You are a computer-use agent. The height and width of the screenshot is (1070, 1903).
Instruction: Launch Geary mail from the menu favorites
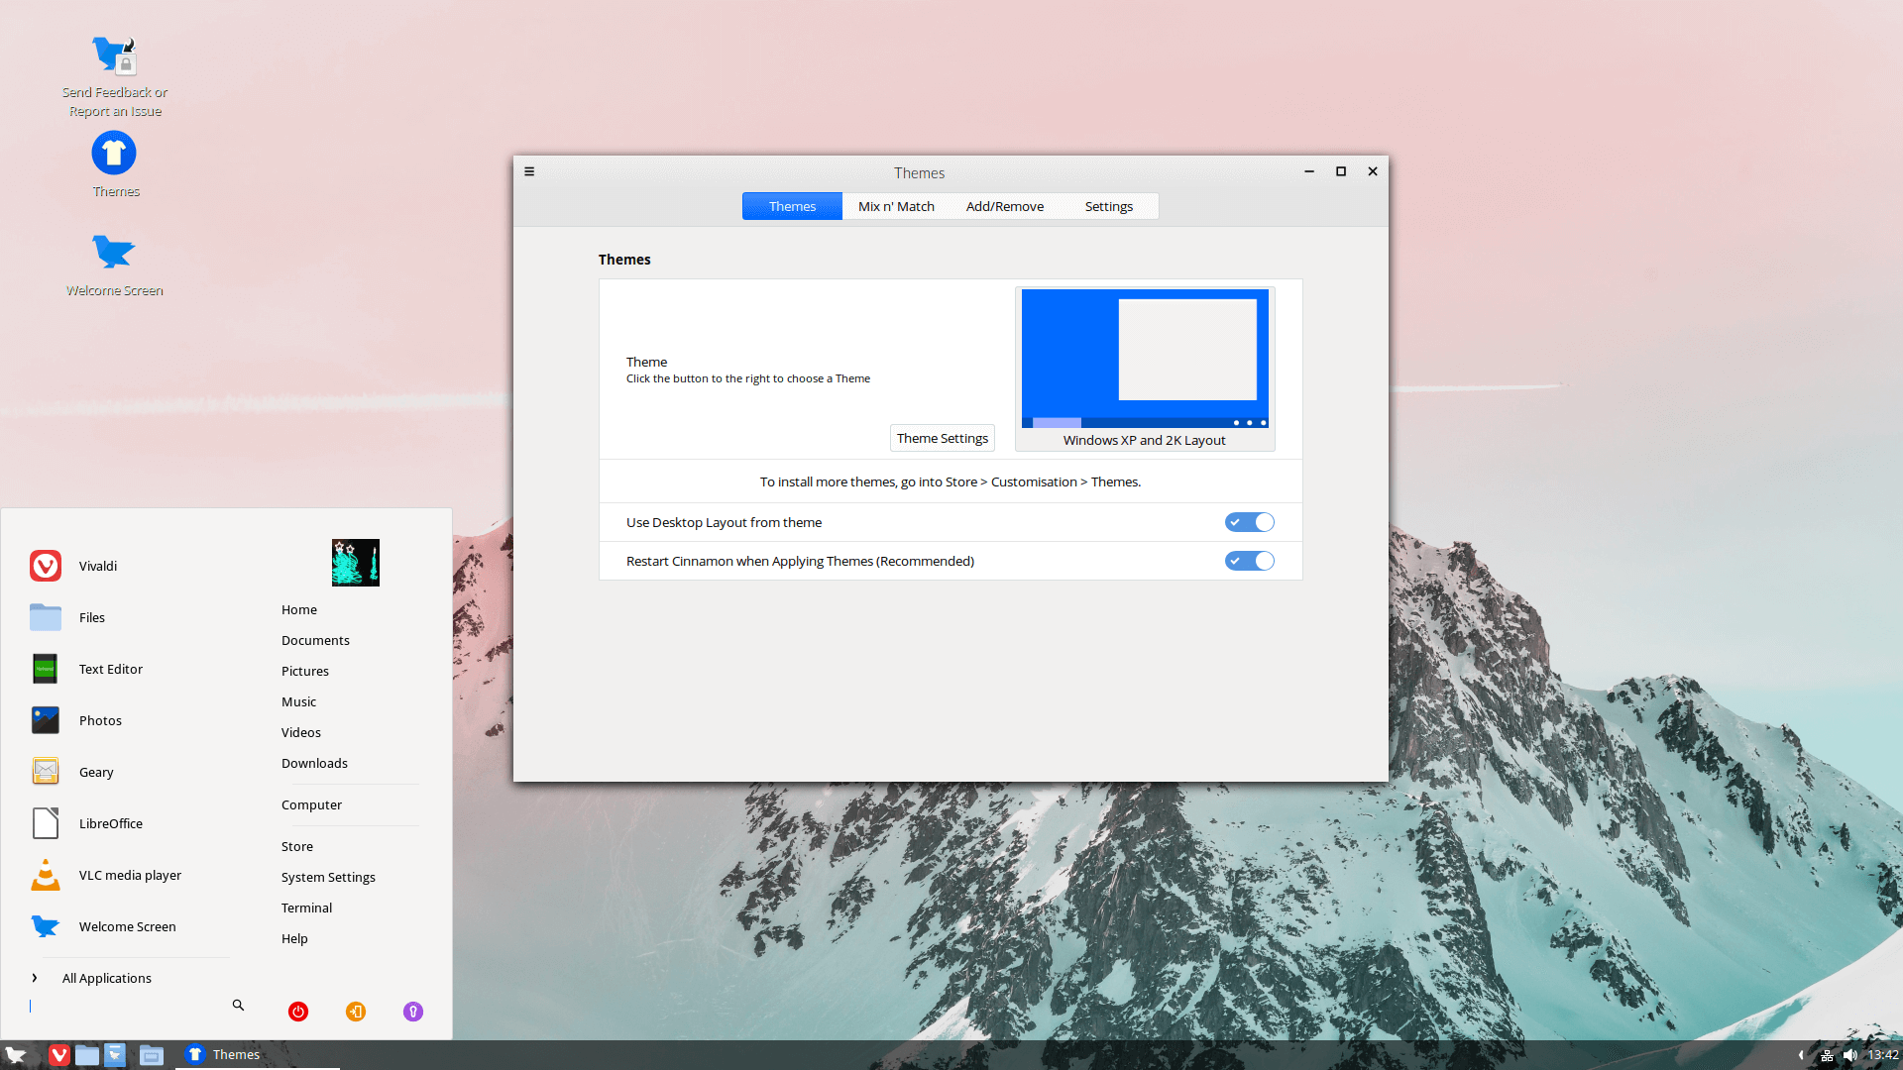tap(96, 772)
